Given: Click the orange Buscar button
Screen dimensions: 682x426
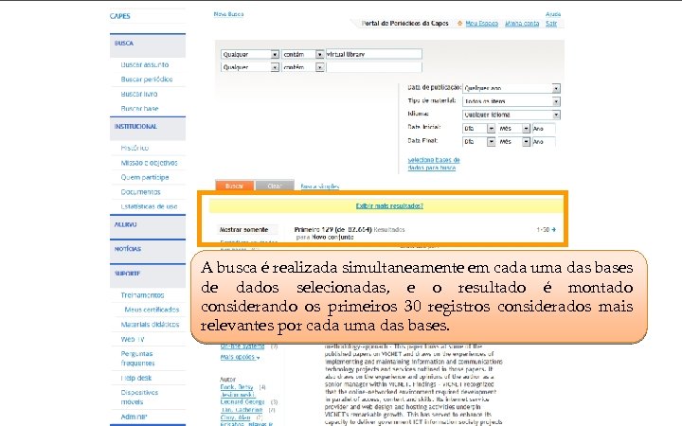Looking at the screenshot, I should click(235, 186).
